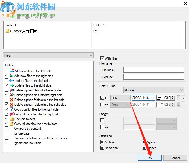
Task: Open the Length <= unit dropdown
Action: (x=166, y=127)
